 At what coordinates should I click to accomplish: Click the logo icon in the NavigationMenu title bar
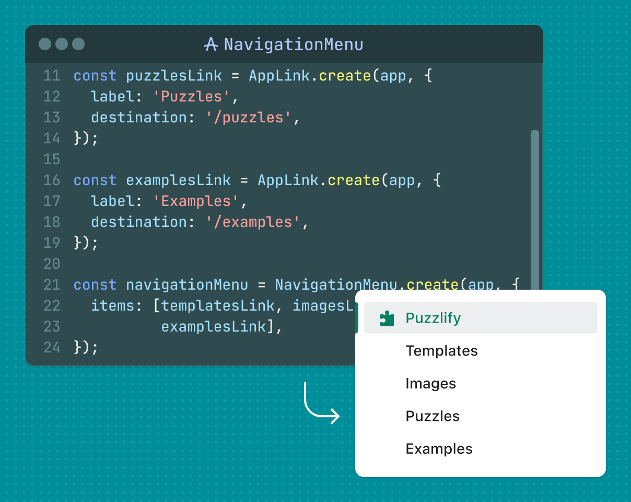211,44
